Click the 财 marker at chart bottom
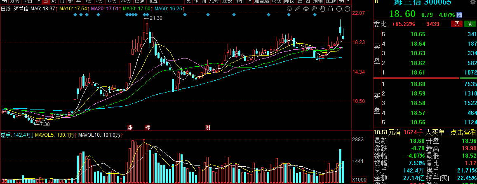The image size is (477, 184). click(x=208, y=127)
